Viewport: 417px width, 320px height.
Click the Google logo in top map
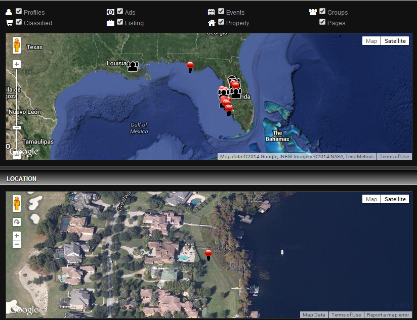click(23, 152)
